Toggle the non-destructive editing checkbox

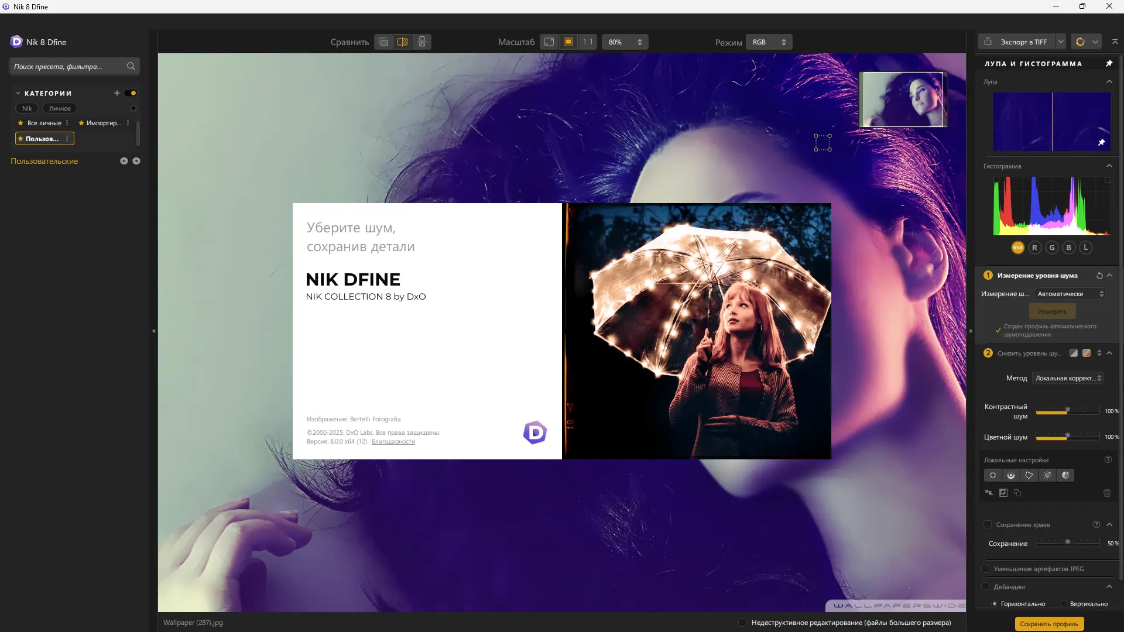click(742, 623)
